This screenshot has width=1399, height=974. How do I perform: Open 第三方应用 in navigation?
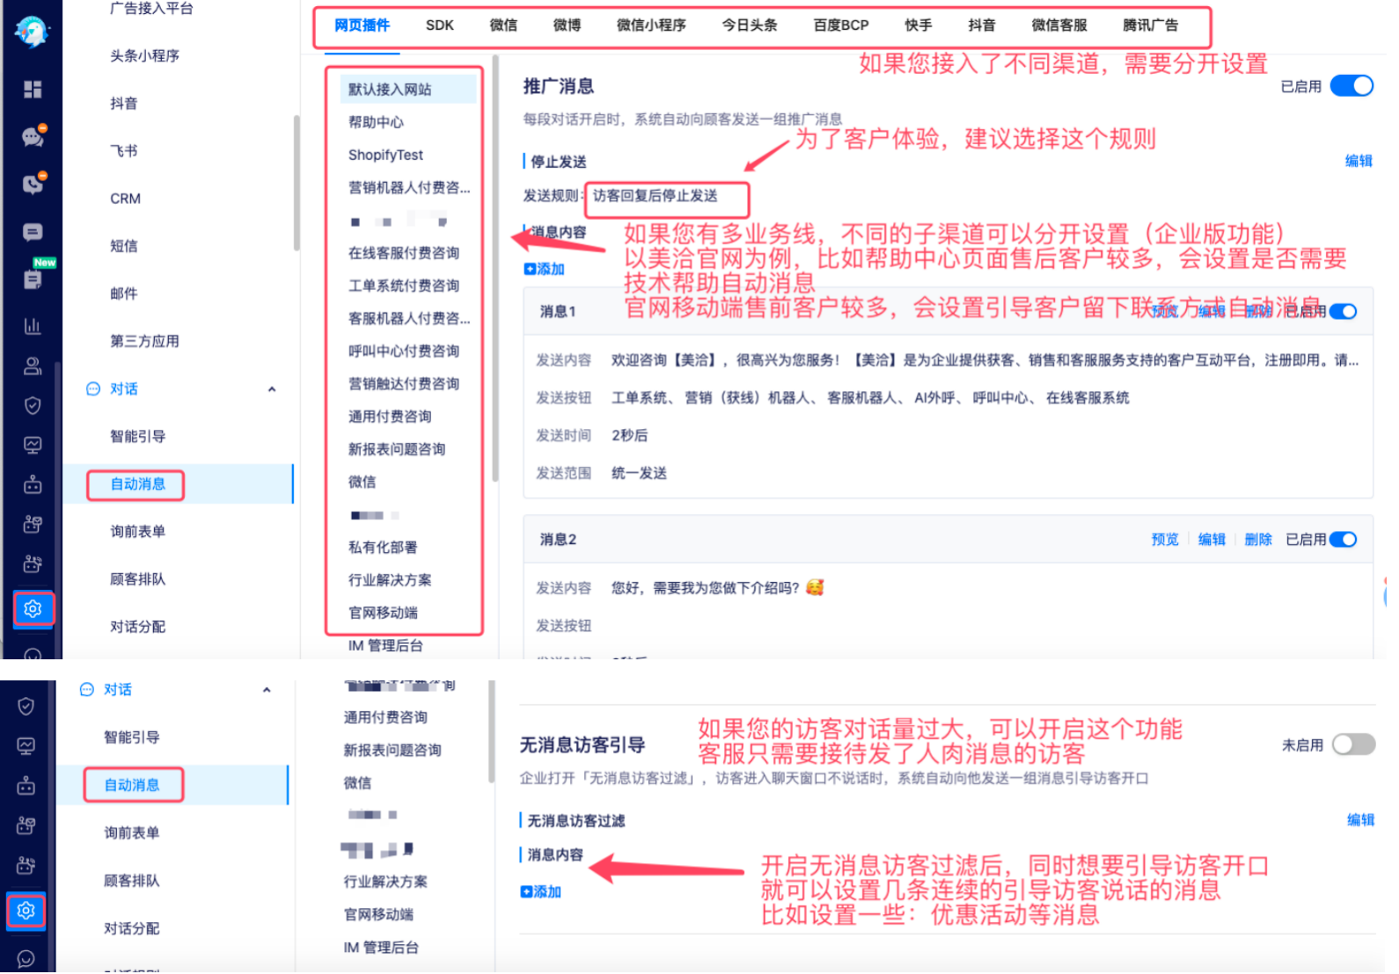tap(144, 341)
